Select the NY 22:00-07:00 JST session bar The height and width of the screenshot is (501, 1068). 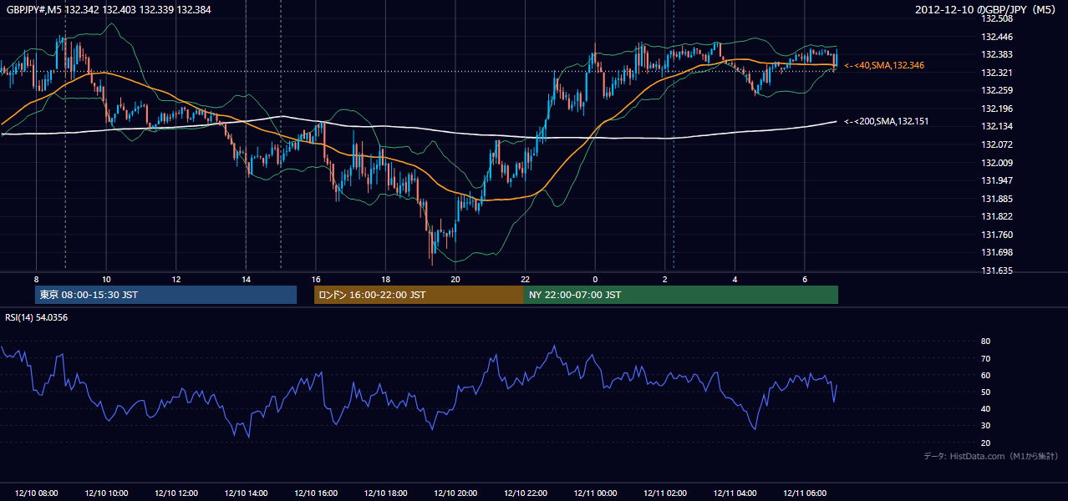pyautogui.click(x=681, y=295)
